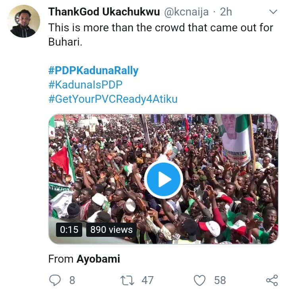
Task: Click the 2h tweet timestamp
Action: coord(225,12)
